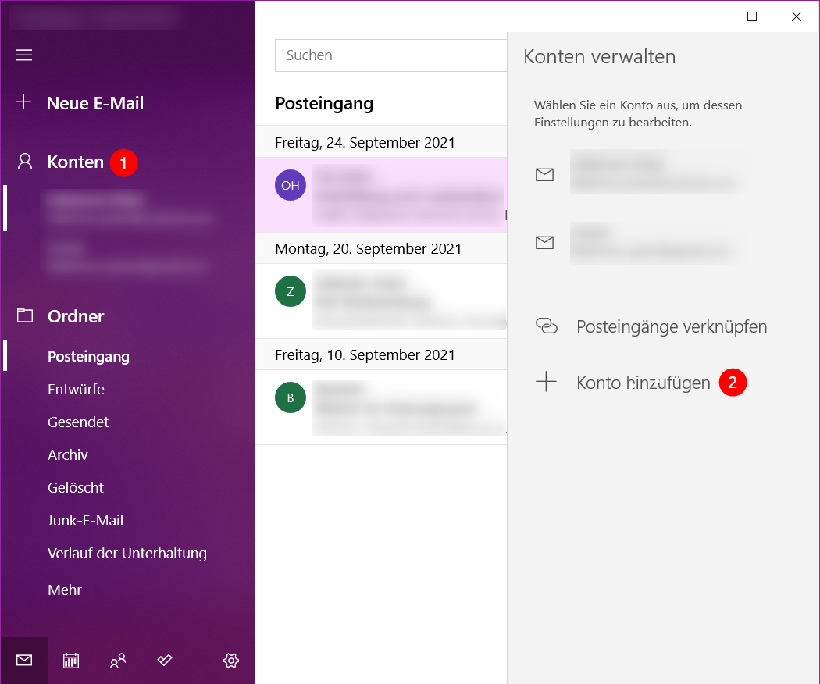The width and height of the screenshot is (820, 684).
Task: Show Mehr folders in sidebar
Action: coord(65,590)
